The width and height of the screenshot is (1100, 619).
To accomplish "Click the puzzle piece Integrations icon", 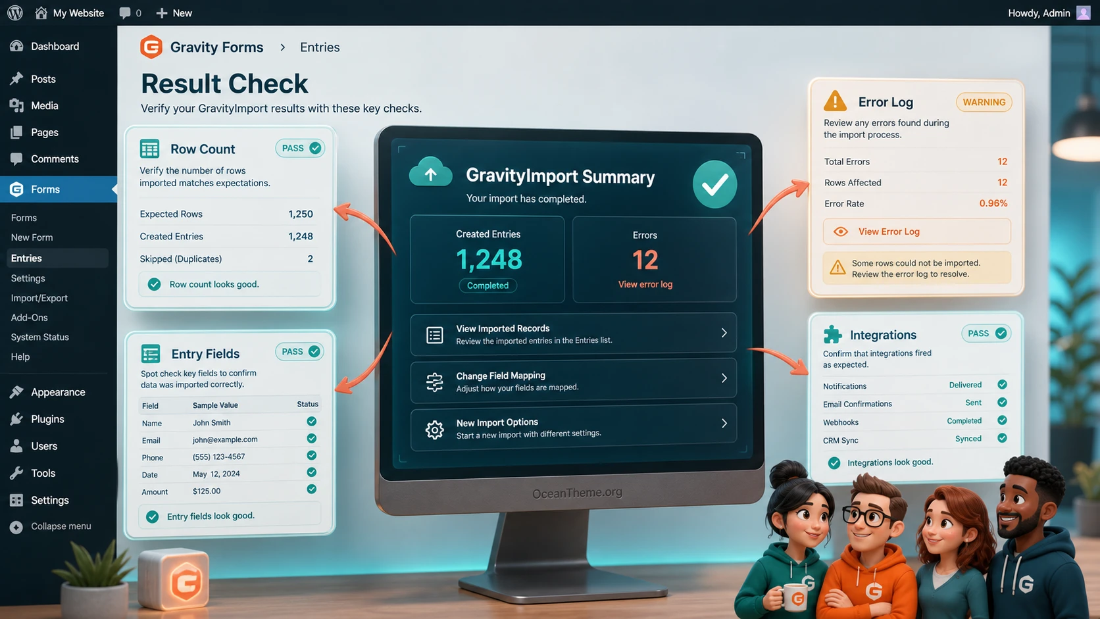I will [832, 334].
